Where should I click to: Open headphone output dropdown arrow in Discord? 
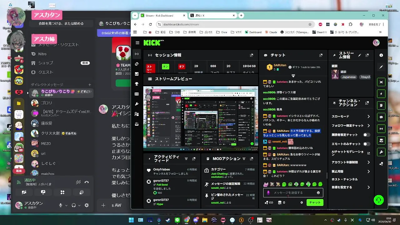pyautogui.click(x=79, y=205)
